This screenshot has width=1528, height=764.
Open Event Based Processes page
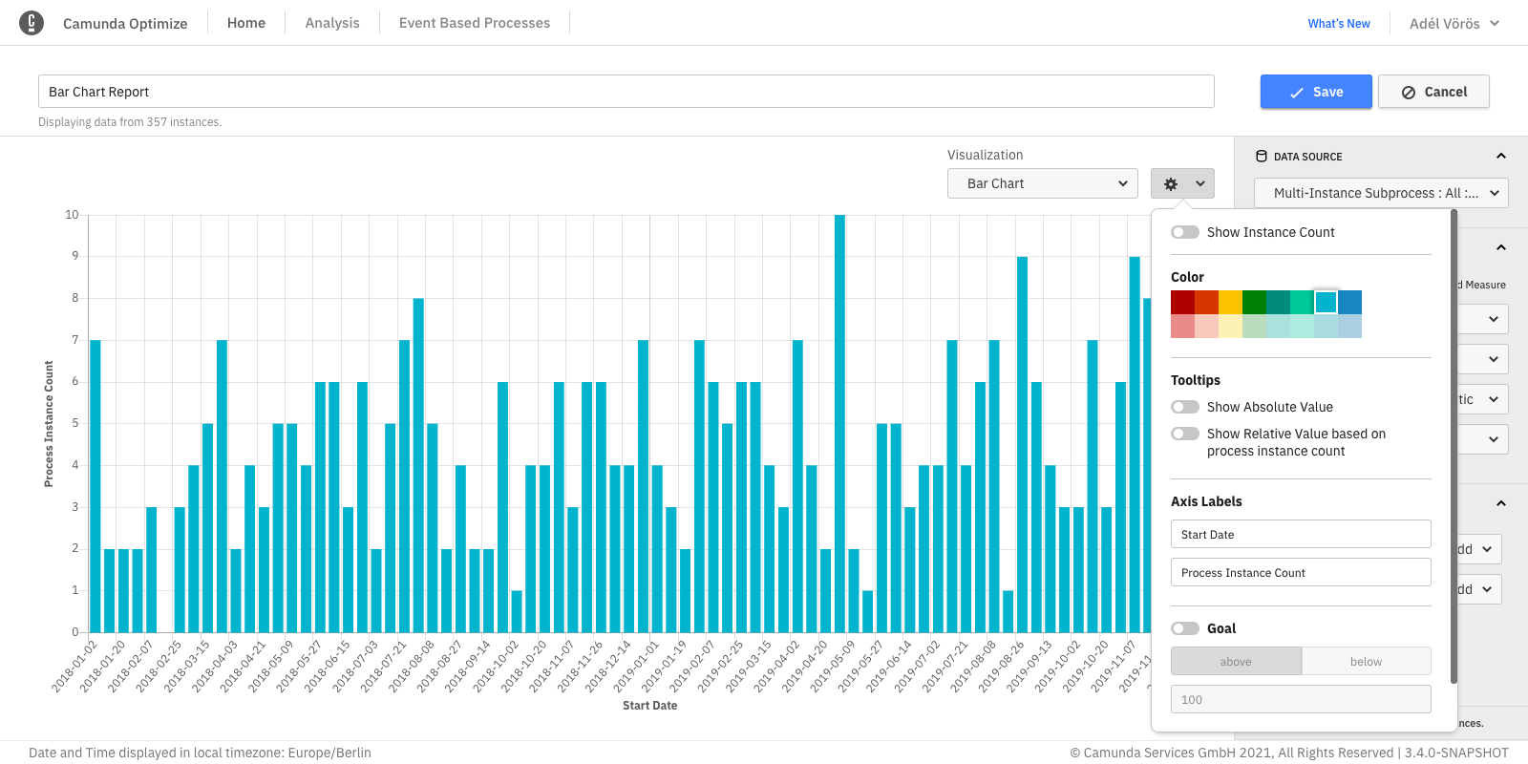[474, 23]
